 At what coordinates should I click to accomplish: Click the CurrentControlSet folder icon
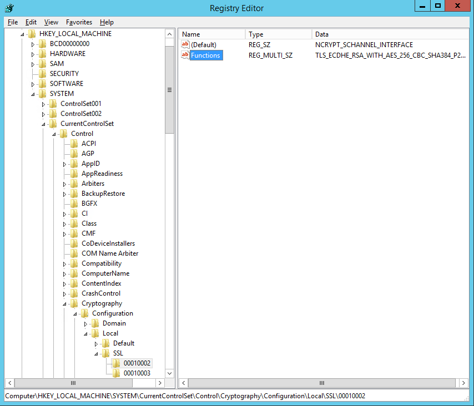coord(53,124)
